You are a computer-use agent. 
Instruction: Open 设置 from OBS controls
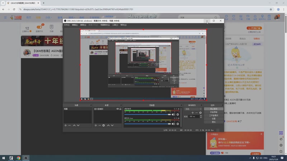(213, 119)
